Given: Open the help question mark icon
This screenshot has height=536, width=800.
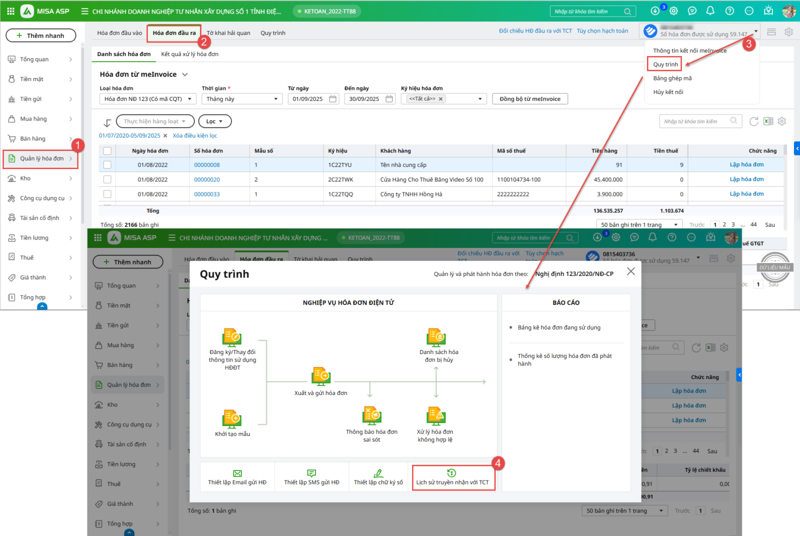Looking at the screenshot, I should coord(729,11).
